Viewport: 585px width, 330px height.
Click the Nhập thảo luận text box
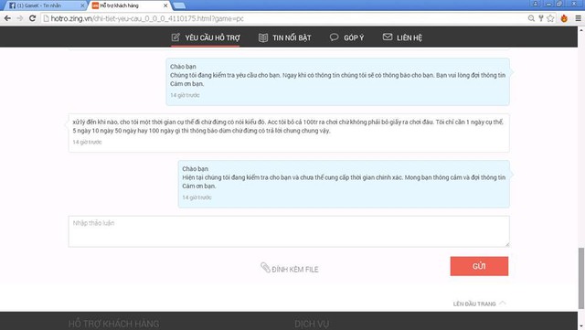289,231
